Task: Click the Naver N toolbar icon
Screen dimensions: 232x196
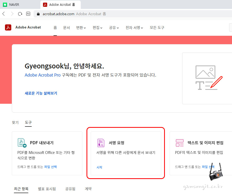Action: point(28,14)
